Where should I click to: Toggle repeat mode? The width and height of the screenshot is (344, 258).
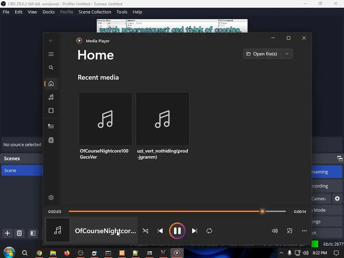point(209,231)
